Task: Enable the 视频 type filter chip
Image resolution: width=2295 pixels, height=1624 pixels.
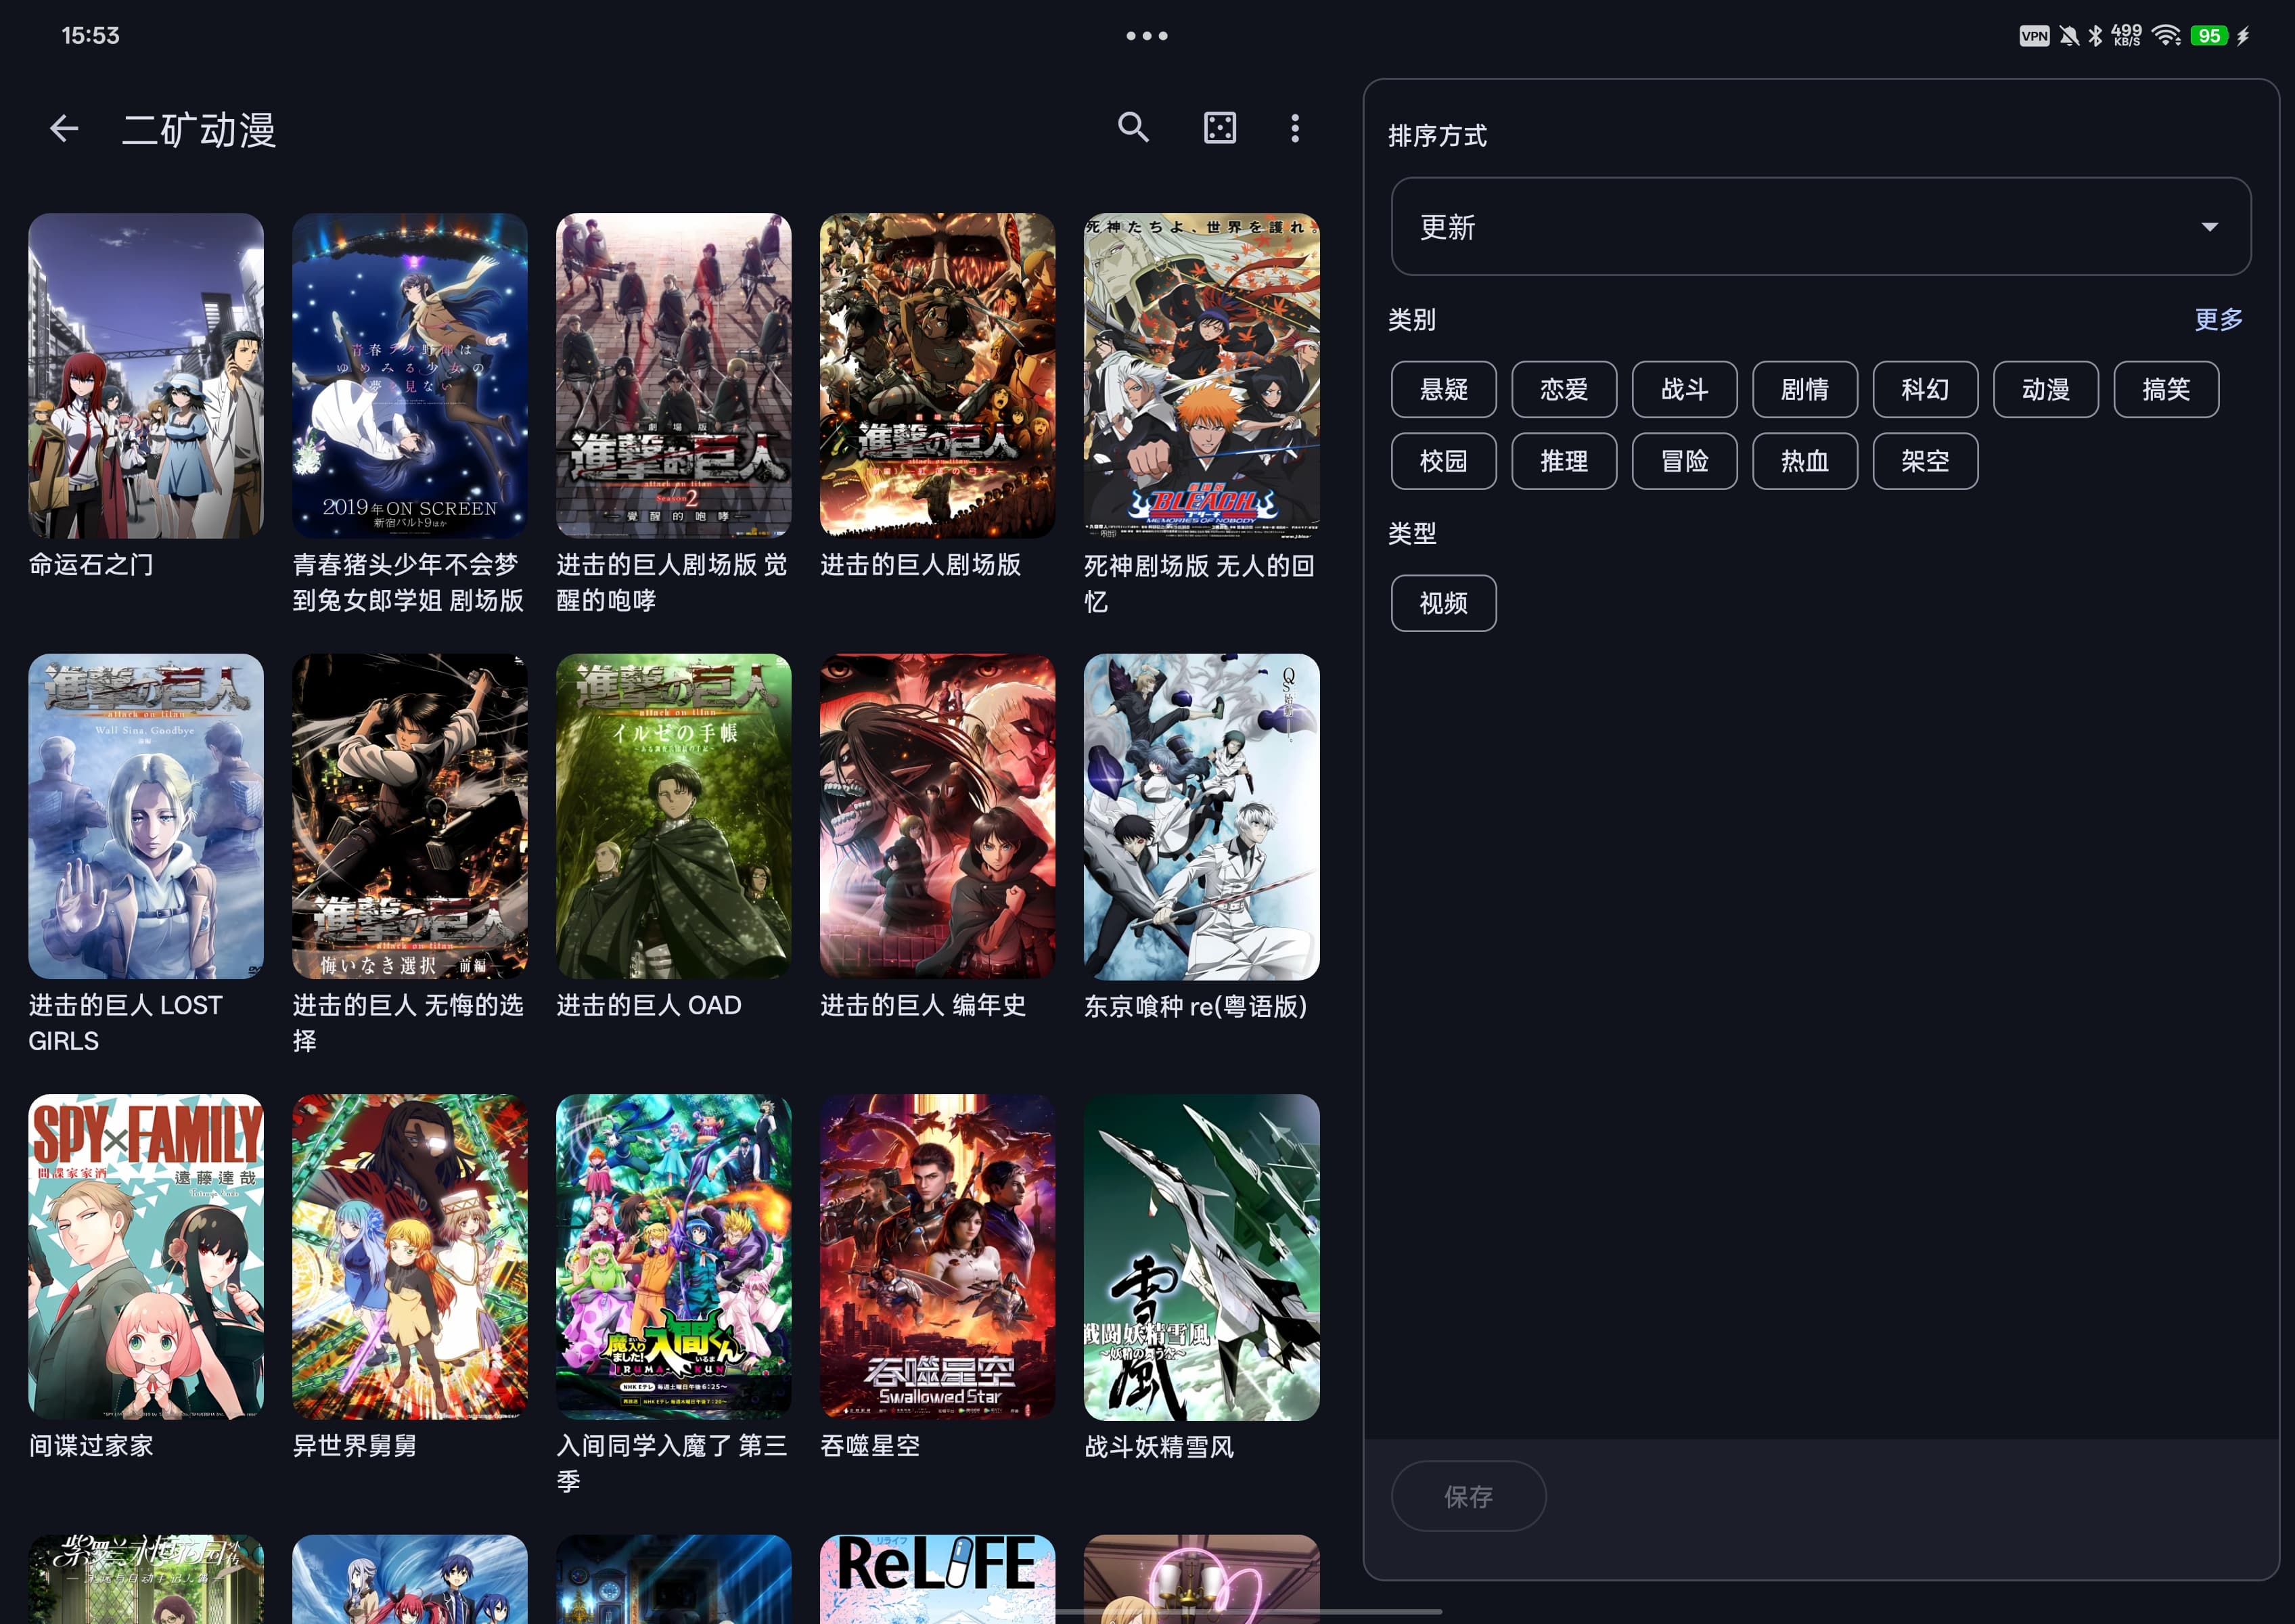Action: click(1443, 603)
